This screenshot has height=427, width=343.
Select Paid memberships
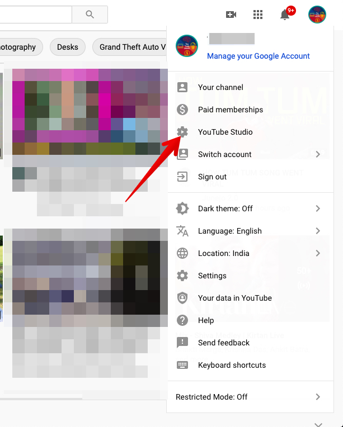click(x=250, y=110)
